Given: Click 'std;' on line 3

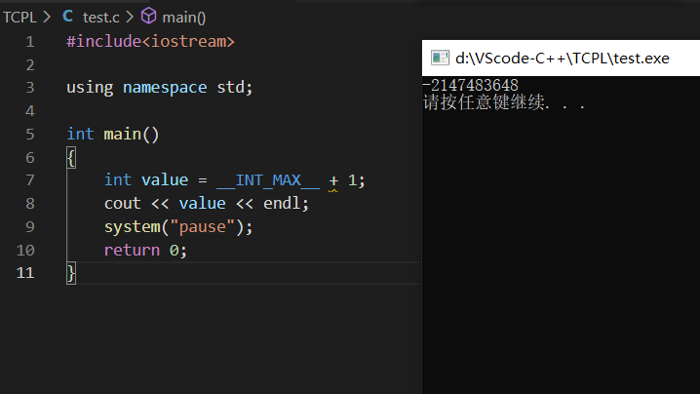Looking at the screenshot, I should click(x=235, y=88).
